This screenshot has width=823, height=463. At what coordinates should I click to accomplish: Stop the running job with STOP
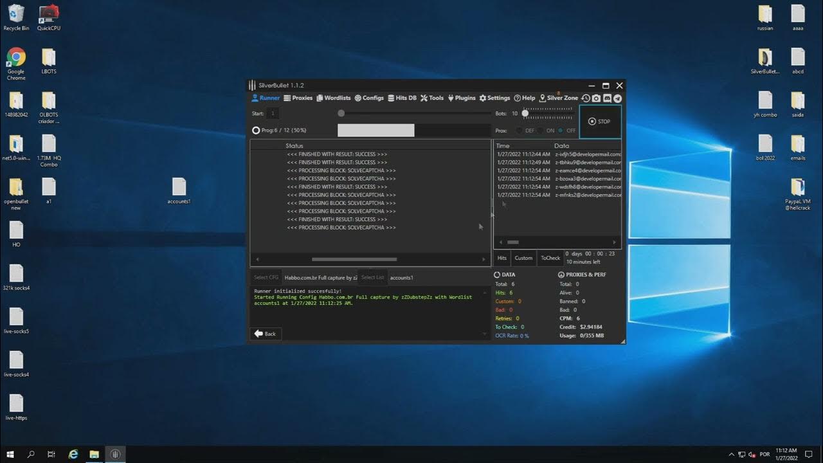(601, 122)
